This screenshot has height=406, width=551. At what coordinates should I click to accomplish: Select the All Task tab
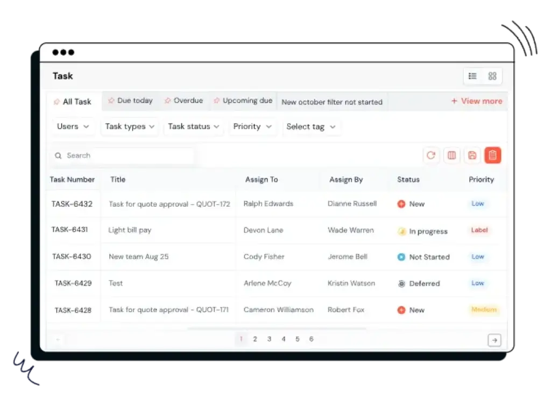[x=74, y=102]
